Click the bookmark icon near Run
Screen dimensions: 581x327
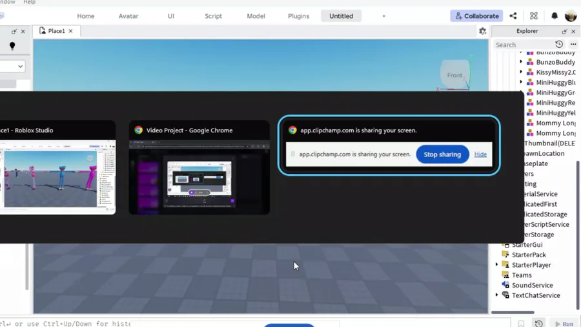(521, 324)
